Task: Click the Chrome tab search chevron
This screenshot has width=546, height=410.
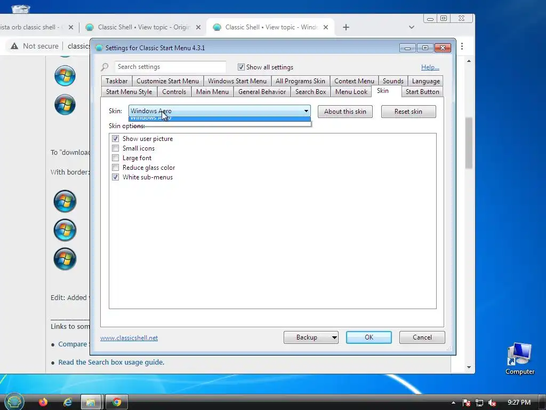Action: pyautogui.click(x=411, y=27)
